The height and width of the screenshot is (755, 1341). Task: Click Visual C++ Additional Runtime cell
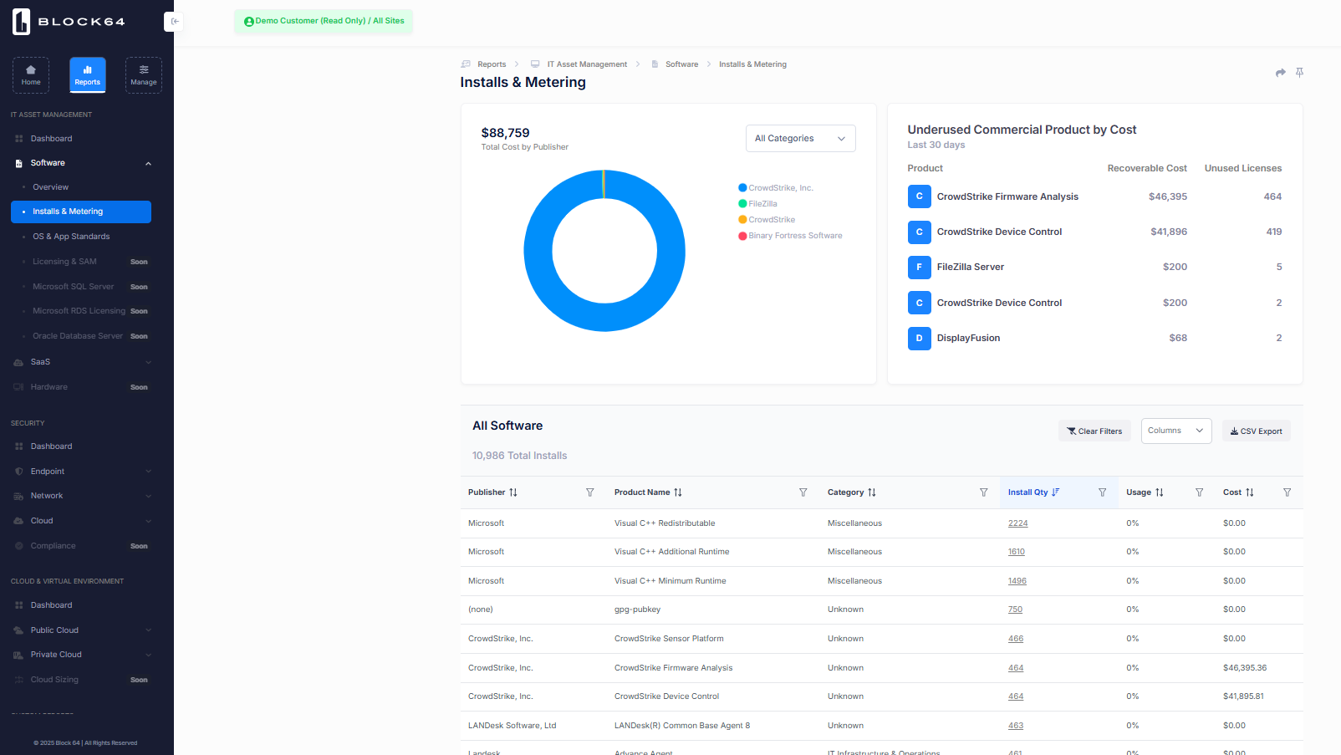tap(671, 552)
